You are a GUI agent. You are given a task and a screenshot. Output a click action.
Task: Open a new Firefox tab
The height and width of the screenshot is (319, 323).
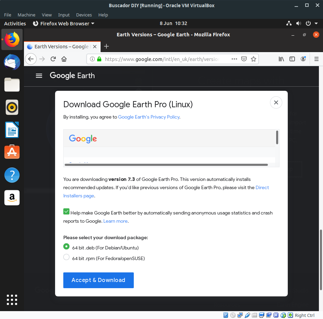coord(106,46)
